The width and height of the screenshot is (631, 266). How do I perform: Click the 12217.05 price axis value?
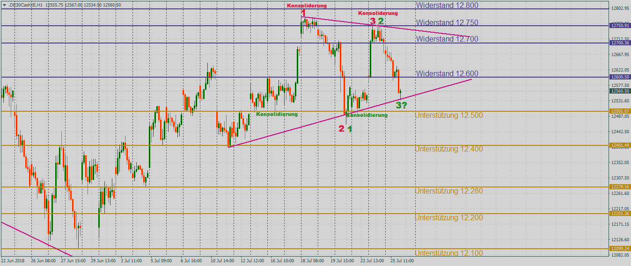(x=620, y=208)
